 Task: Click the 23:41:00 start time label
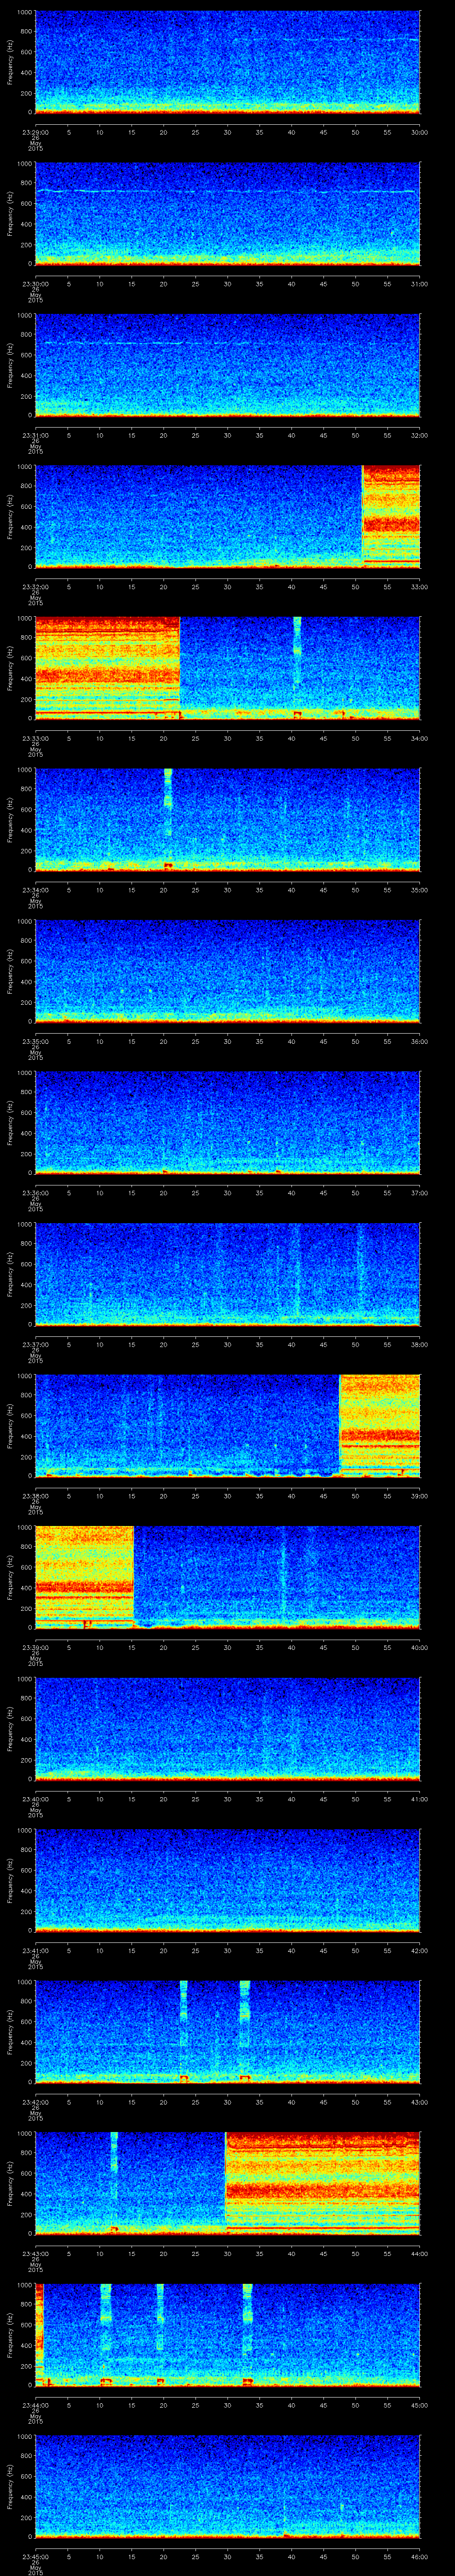click(35, 1951)
